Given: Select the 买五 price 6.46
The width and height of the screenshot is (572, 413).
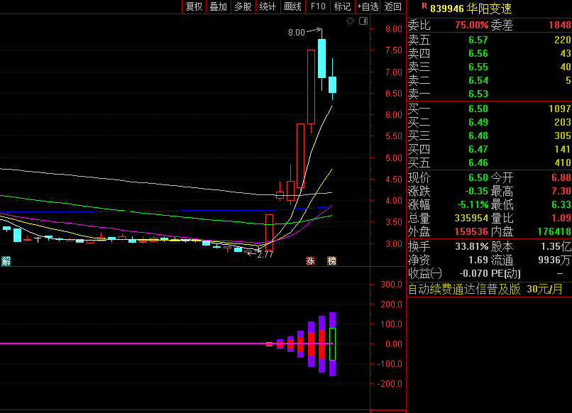Looking at the screenshot, I should [x=478, y=163].
